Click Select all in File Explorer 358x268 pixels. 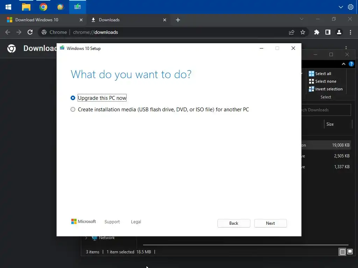tap(320, 74)
